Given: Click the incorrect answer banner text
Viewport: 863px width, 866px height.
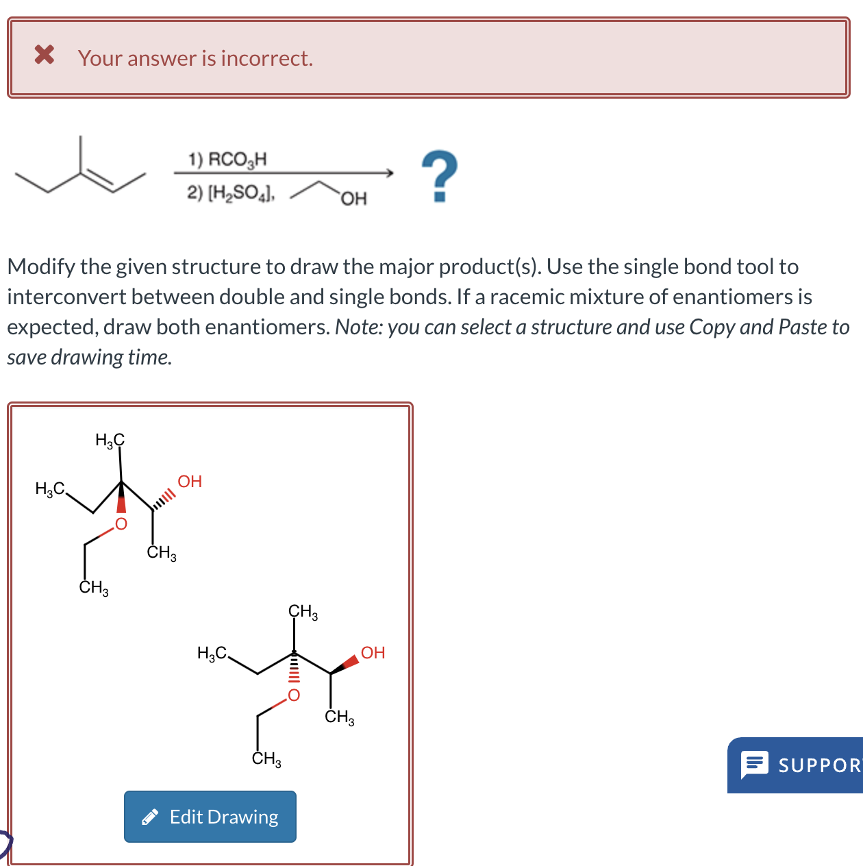Looking at the screenshot, I should 195,58.
